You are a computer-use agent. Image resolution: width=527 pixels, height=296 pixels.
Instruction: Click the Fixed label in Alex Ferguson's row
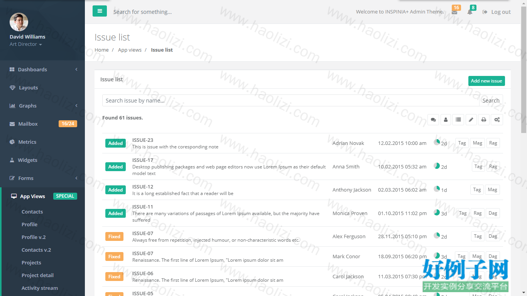tap(114, 236)
